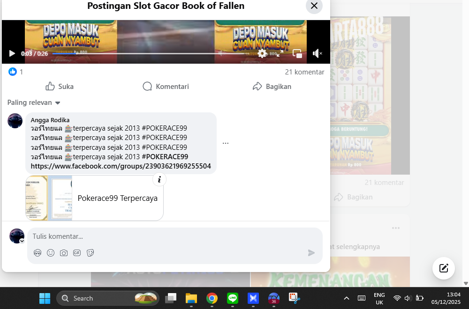Open the LINE app from the taskbar

(233, 298)
